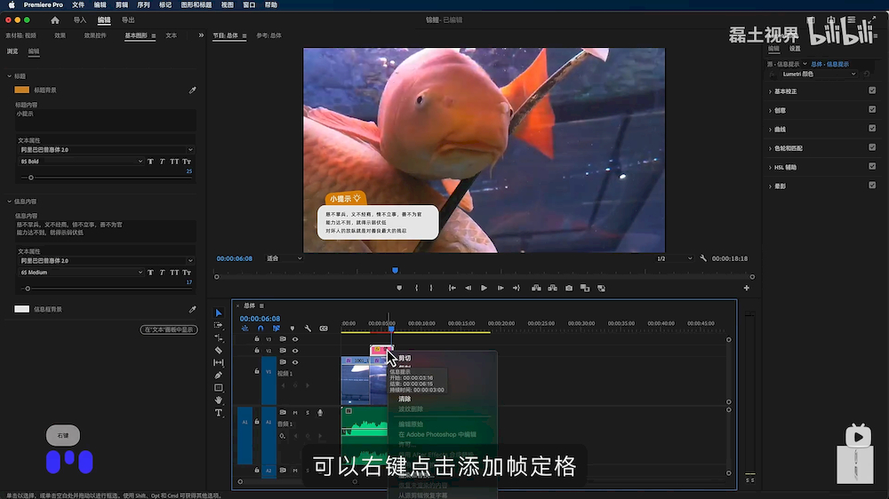Show hidden panel tabs with double chevron

[201, 36]
